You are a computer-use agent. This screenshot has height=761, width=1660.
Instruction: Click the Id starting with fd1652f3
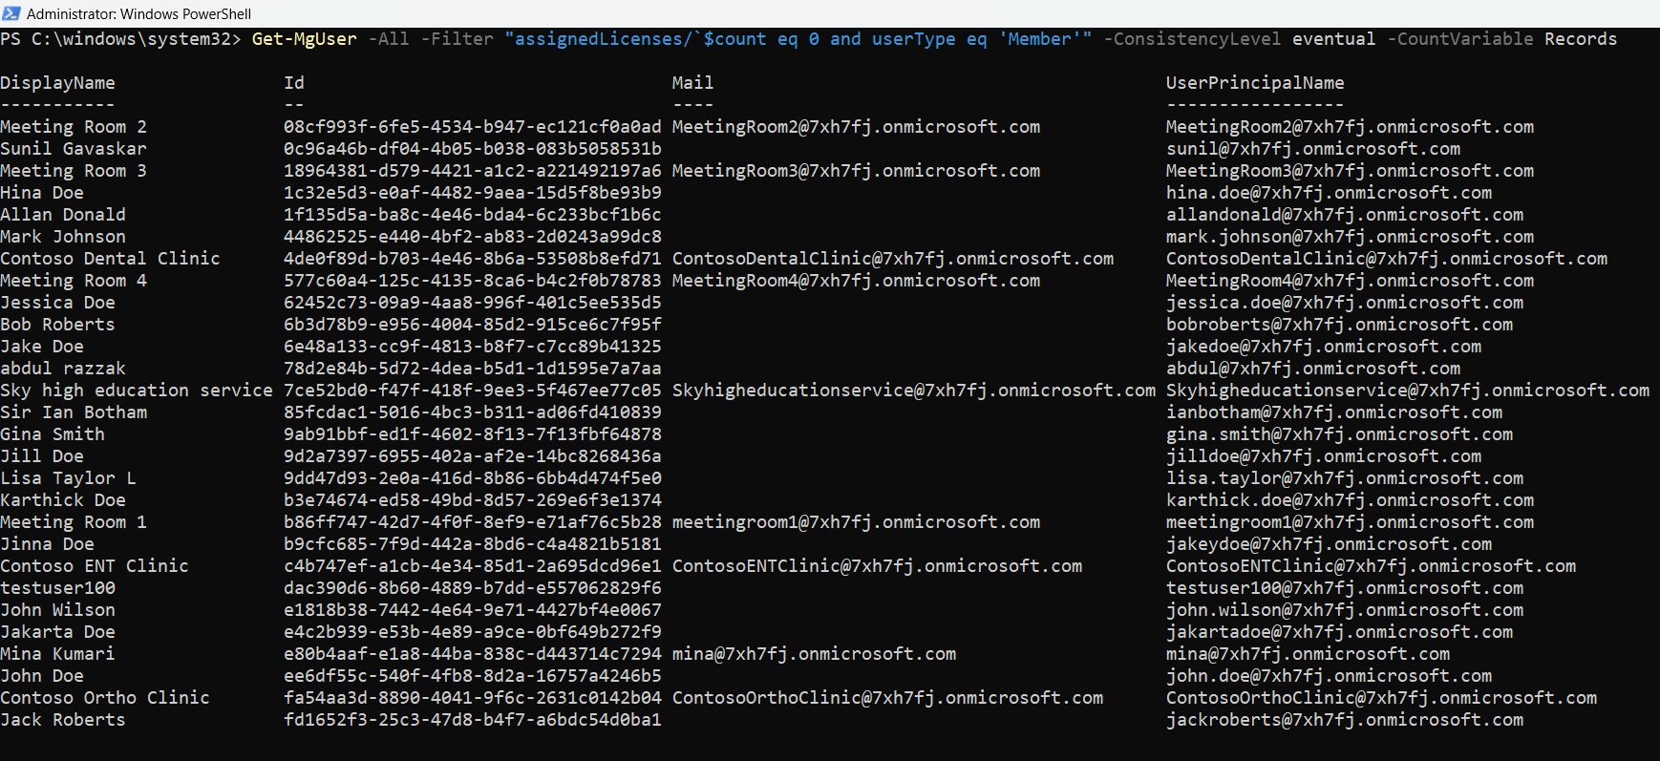pos(473,720)
